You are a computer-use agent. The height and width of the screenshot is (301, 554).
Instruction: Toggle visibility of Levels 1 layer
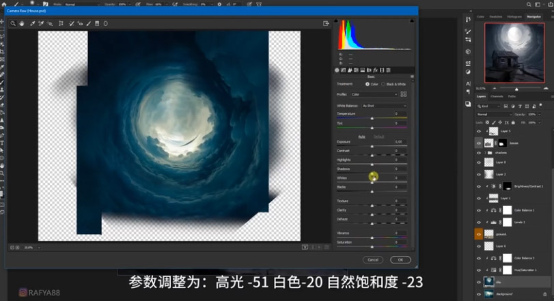pyautogui.click(x=479, y=223)
